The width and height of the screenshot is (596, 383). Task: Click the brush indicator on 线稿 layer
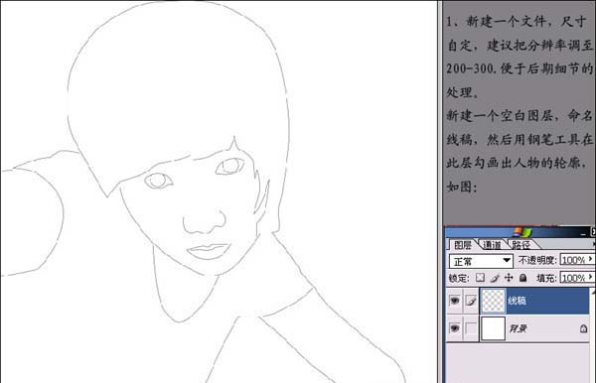tap(471, 301)
